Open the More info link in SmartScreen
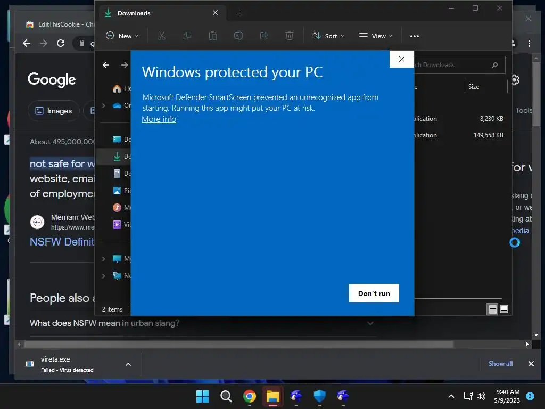Image resolution: width=545 pixels, height=409 pixels. [x=159, y=119]
